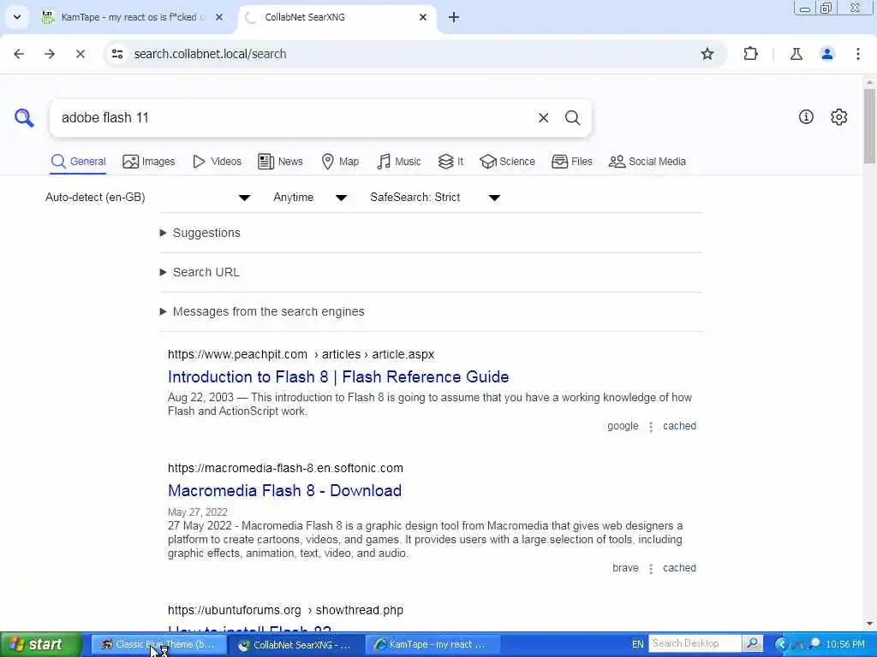The height and width of the screenshot is (657, 877).
Task: Switch to Classic Blue Theme taskbar window
Action: [x=158, y=644]
